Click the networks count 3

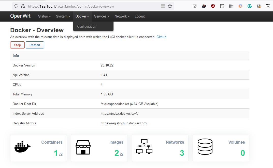click(182, 153)
